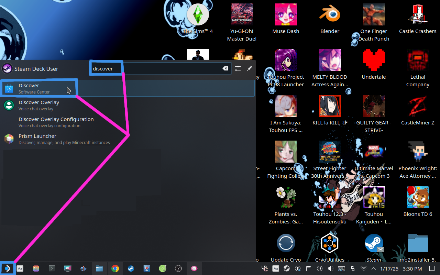Launch CryoUtilities from the desktop
The width and height of the screenshot is (440, 275).
tap(330, 247)
